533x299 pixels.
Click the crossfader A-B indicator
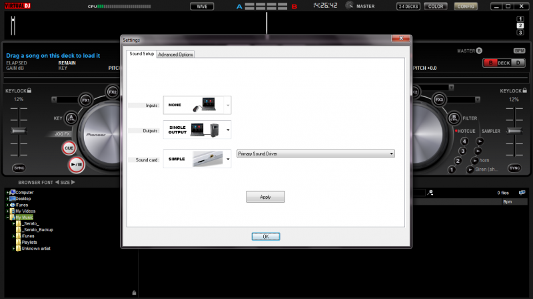click(x=266, y=7)
